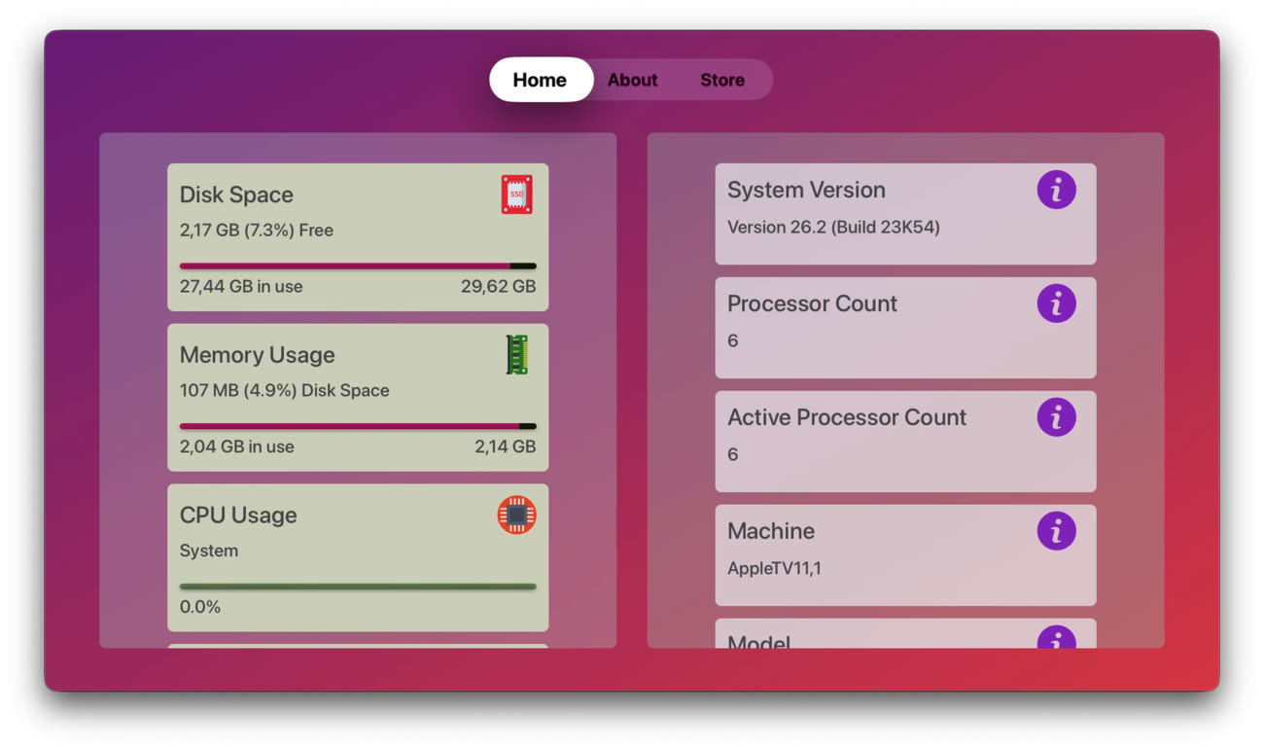The height and width of the screenshot is (750, 1264).
Task: Select the Memory Usage card heading
Action: pyautogui.click(x=257, y=355)
